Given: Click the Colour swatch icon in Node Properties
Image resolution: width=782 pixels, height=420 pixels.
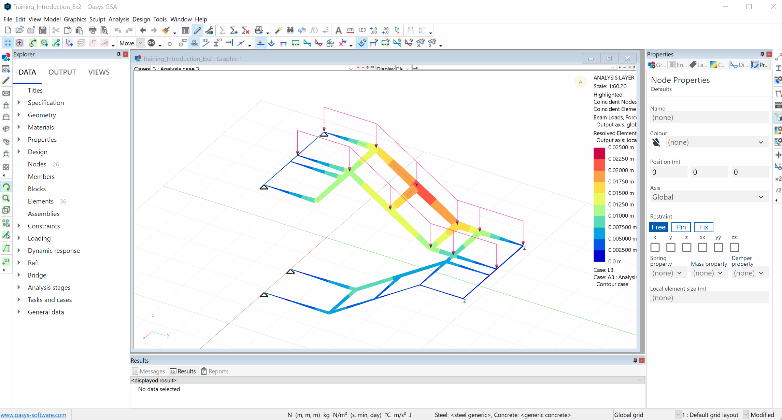Looking at the screenshot, I should click(656, 142).
